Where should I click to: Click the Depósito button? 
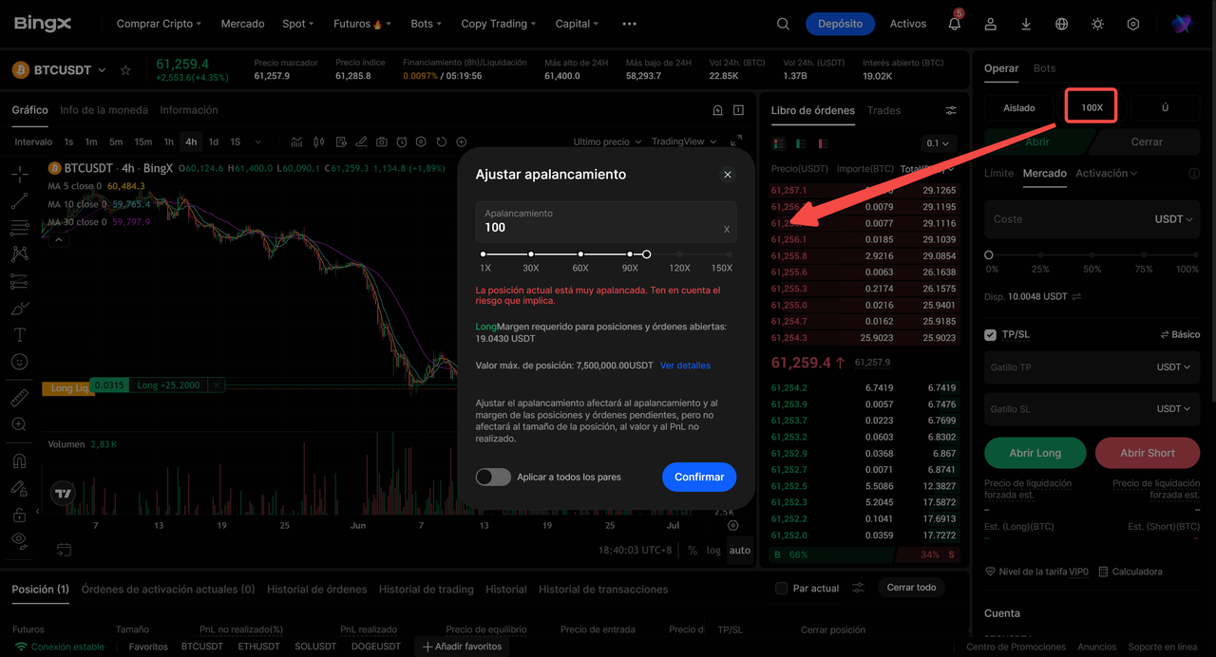pyautogui.click(x=840, y=24)
